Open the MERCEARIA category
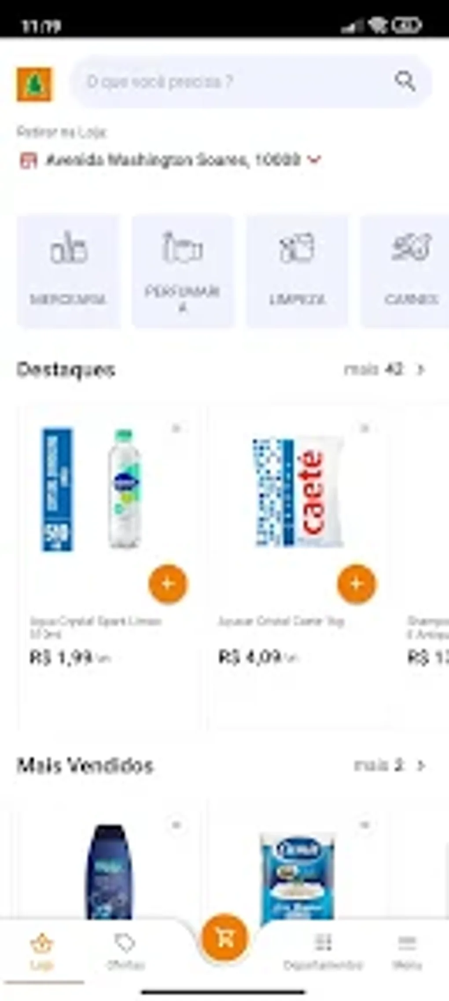The height and width of the screenshot is (1001, 449). (x=69, y=269)
